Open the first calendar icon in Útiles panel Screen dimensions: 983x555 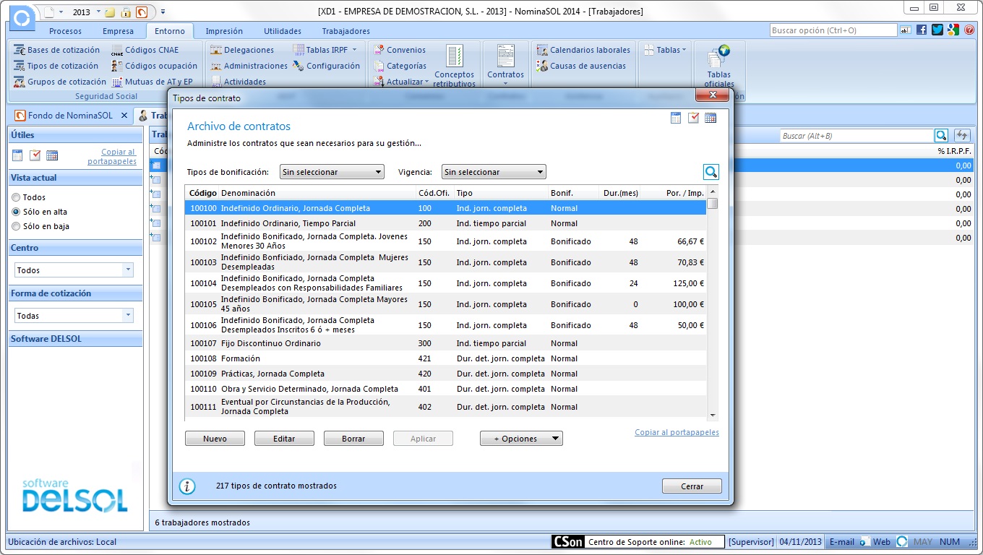click(x=17, y=155)
